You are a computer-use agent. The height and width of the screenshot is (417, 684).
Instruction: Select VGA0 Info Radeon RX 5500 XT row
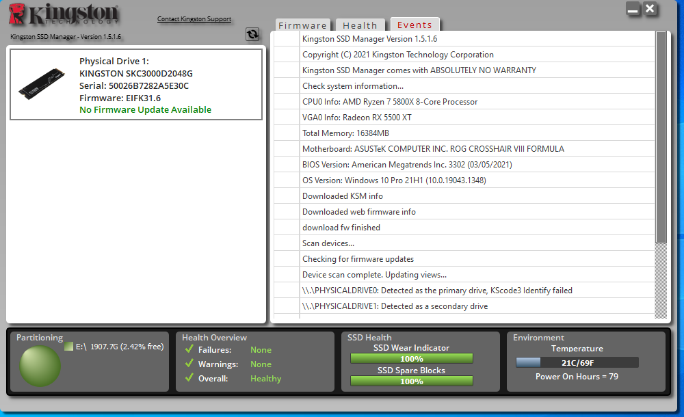(464, 118)
